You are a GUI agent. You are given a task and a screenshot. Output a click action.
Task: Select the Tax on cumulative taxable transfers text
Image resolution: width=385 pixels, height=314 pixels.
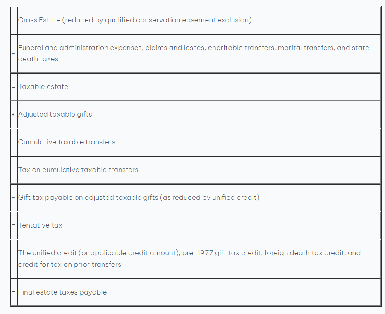tap(78, 170)
